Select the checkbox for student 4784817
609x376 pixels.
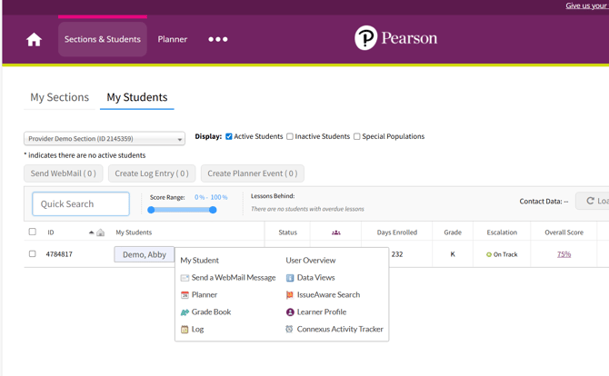33,254
